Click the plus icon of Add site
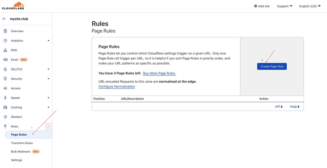This screenshot has height=168, width=327. (255, 6)
